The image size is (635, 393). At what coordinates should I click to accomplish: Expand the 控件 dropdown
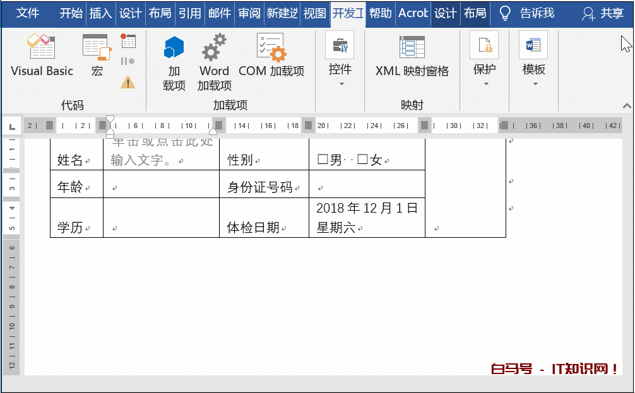coord(340,69)
